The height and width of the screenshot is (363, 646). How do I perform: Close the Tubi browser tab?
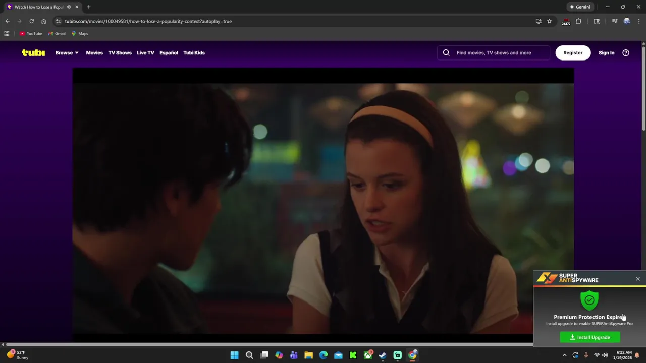(x=77, y=7)
